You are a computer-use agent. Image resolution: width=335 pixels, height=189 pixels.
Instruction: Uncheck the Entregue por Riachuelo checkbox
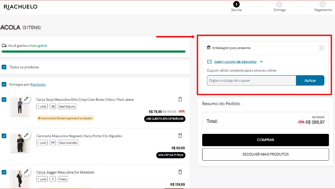[4, 84]
